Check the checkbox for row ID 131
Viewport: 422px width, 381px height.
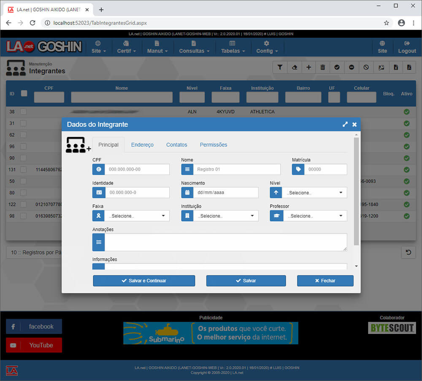23,170
